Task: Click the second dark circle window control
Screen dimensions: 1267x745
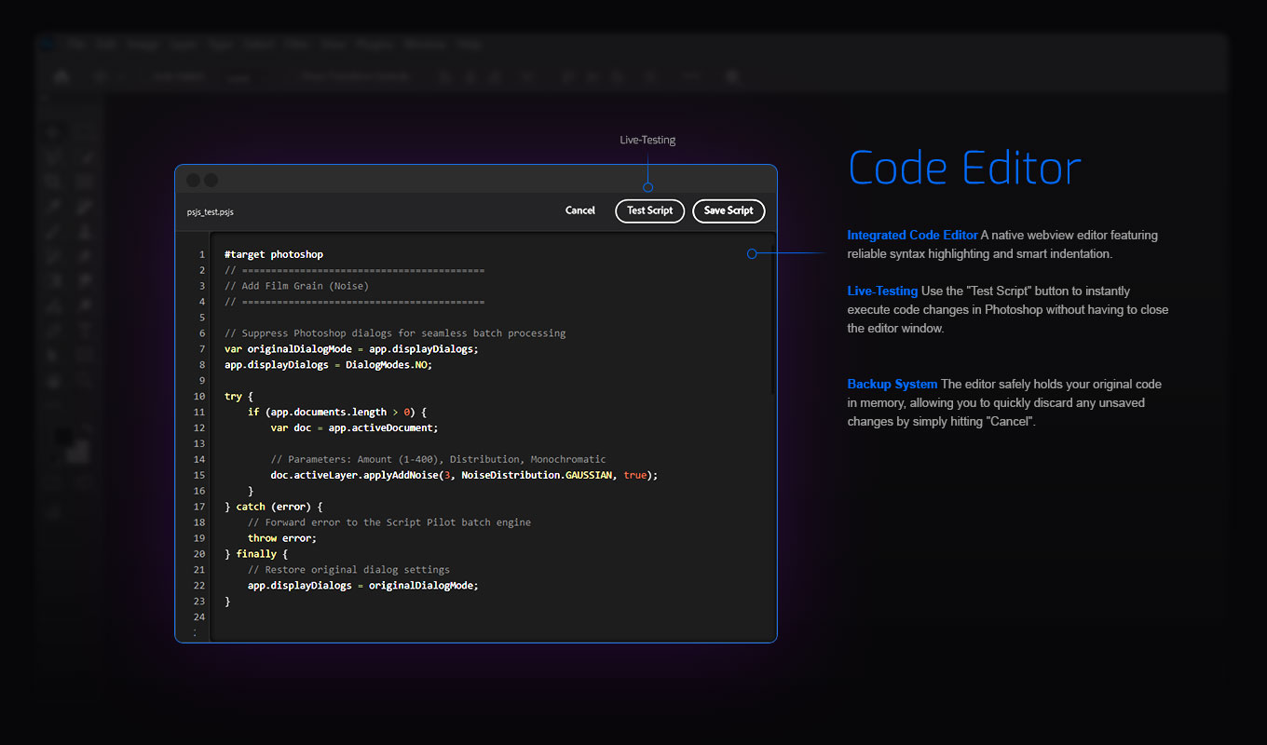Action: (x=211, y=180)
